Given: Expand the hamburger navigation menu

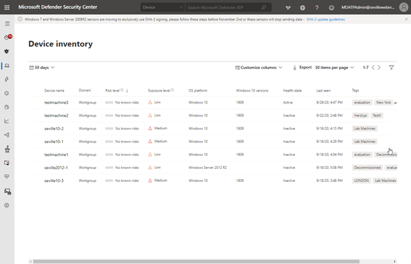Looking at the screenshot, I should point(7,24).
